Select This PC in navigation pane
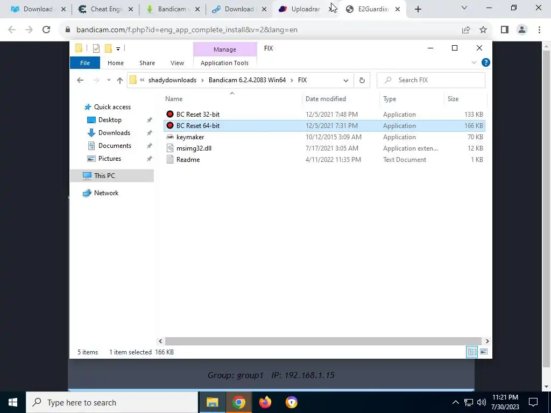Viewport: 551px width, 413px height. 112,176
